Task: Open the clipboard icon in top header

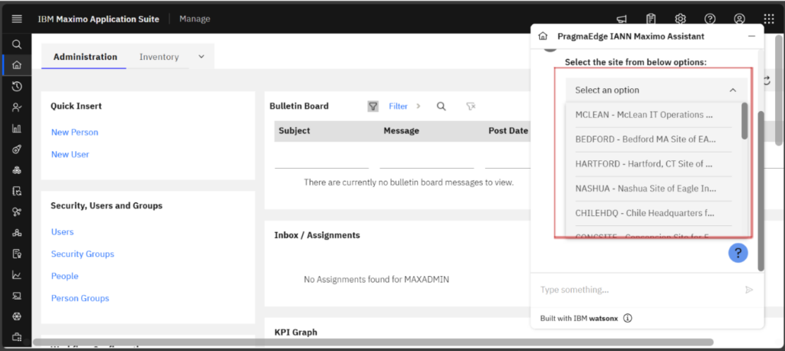Action: [651, 19]
